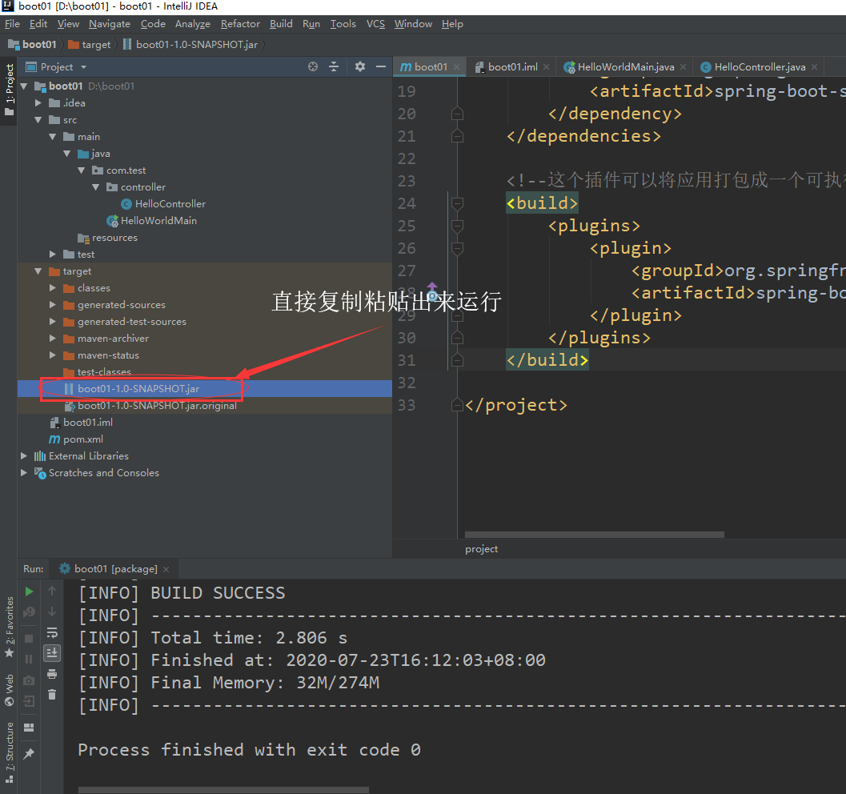This screenshot has width=846, height=794.
Task: Collapse the src folder
Action: 38,120
